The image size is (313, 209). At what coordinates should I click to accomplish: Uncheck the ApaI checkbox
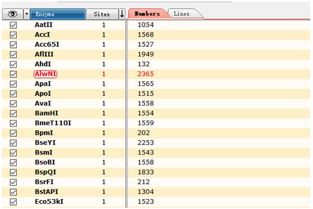tap(13, 84)
